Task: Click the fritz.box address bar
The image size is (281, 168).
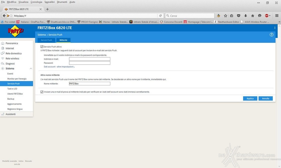Action: (85, 16)
